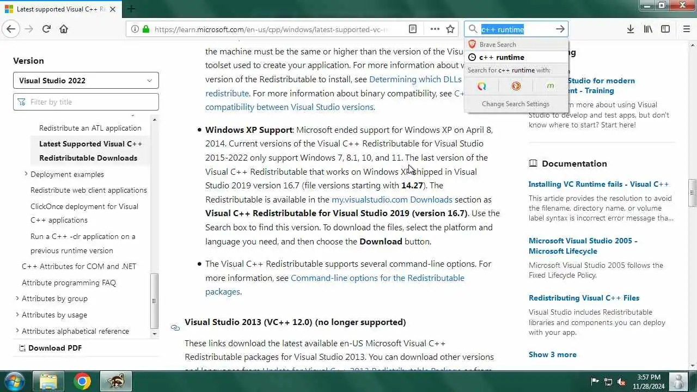Open Microsoft Visual Studio 2005 Lifecycle link

pyautogui.click(x=583, y=246)
